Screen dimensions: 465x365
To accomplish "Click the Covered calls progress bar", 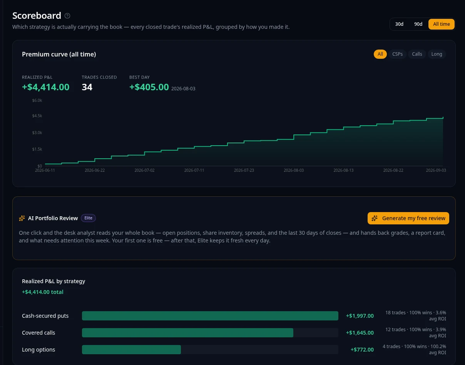I will click(x=210, y=333).
